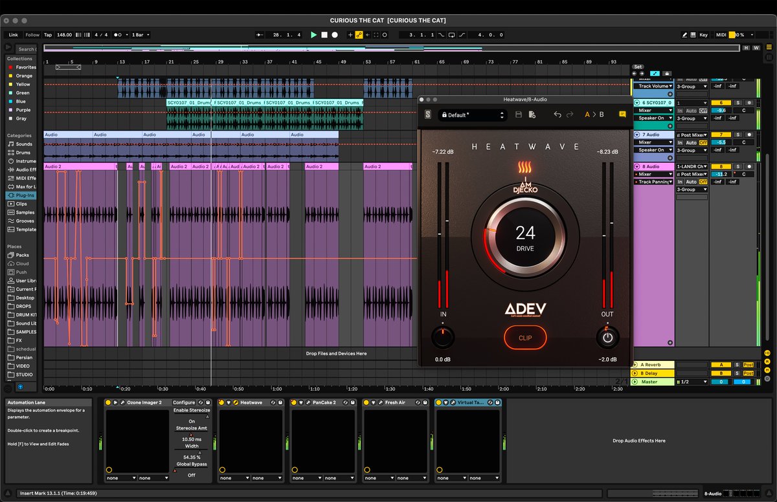
Task: Click the Heatwave device hot-swap preset icon
Action: pyautogui.click(x=272, y=402)
